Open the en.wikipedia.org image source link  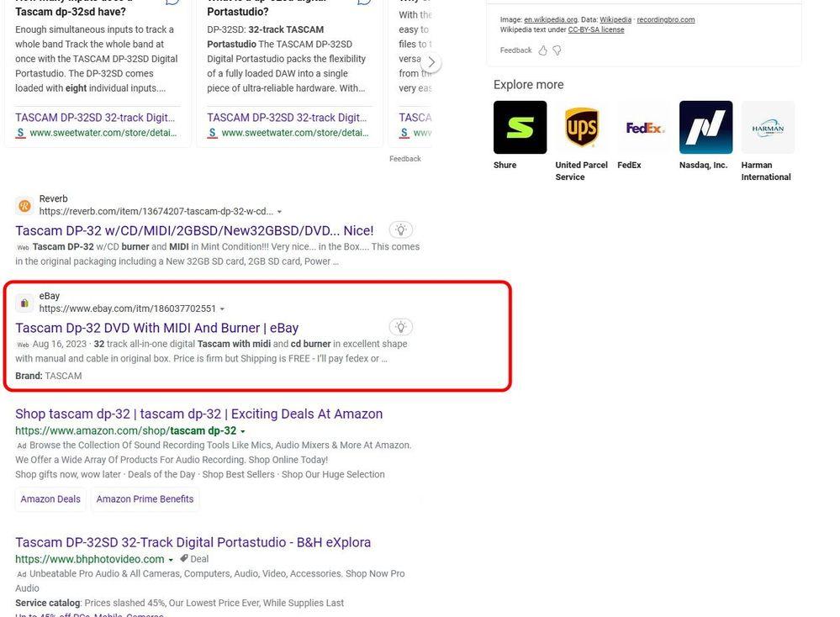[551, 20]
